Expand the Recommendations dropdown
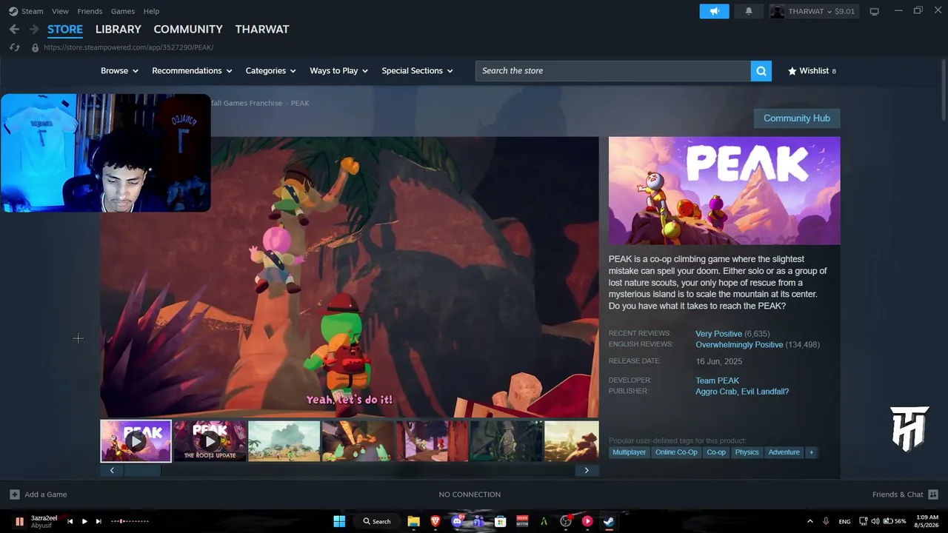The image size is (948, 533). coord(192,71)
